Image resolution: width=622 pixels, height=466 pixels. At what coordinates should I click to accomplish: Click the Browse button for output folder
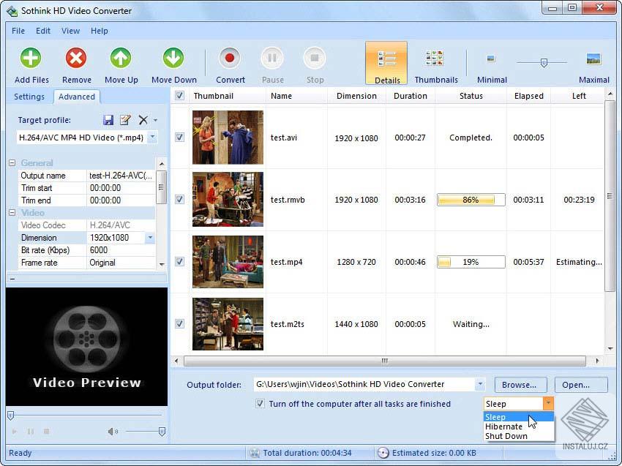tap(520, 384)
